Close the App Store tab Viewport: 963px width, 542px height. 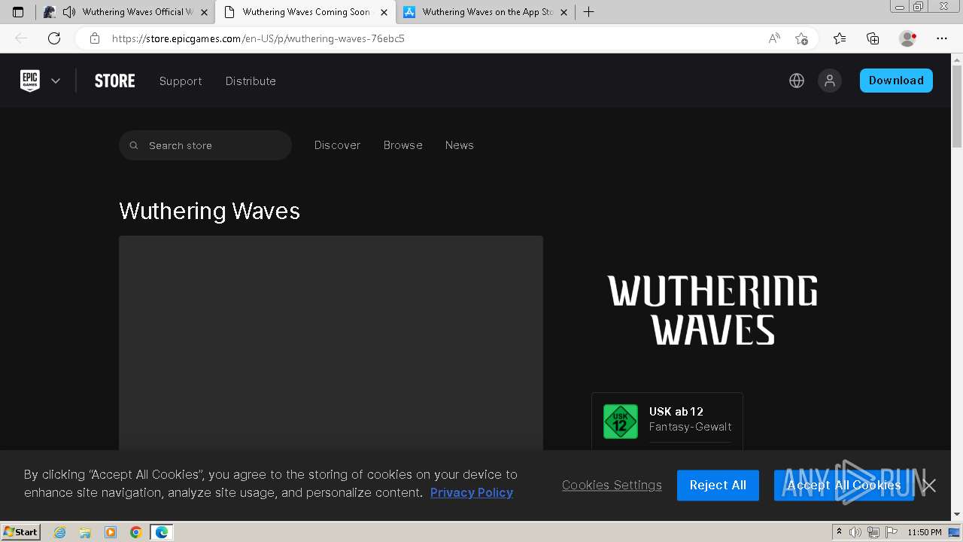pyautogui.click(x=564, y=12)
